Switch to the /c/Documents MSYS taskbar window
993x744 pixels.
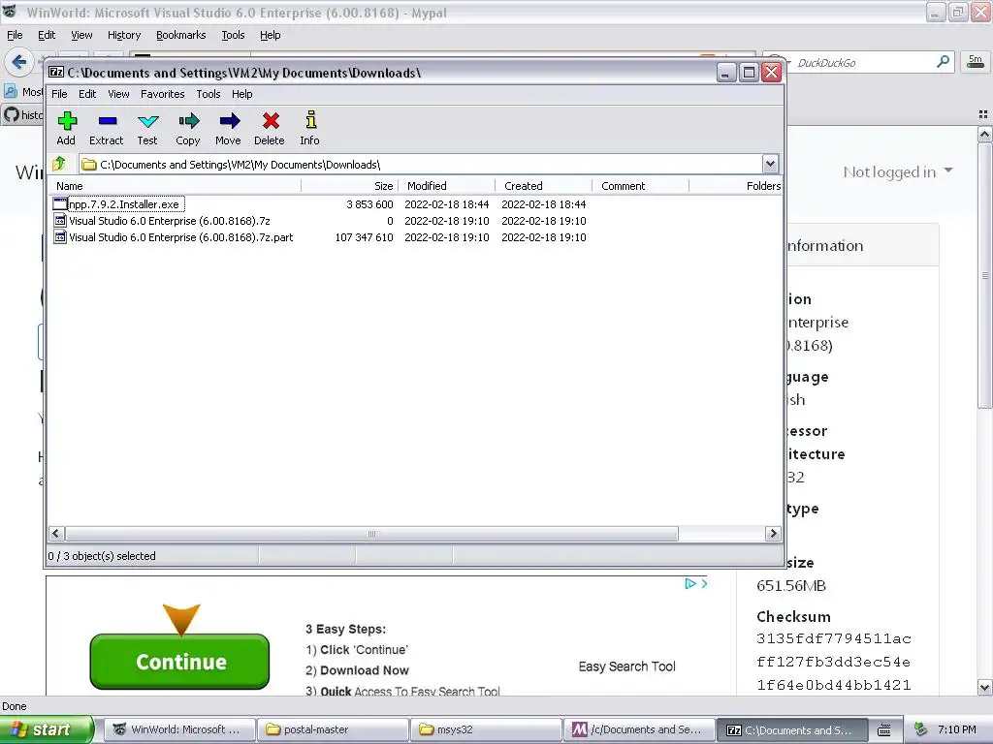[x=640, y=729]
